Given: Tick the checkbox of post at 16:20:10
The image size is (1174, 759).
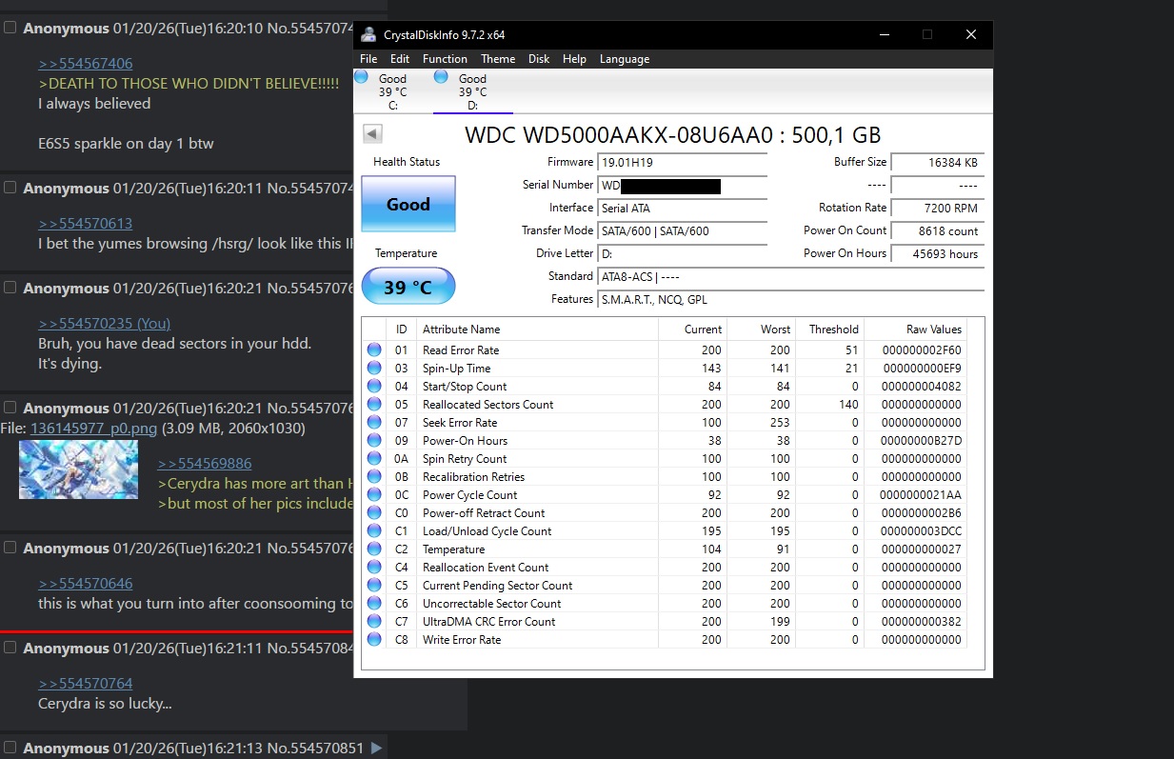Looking at the screenshot, I should (10, 28).
